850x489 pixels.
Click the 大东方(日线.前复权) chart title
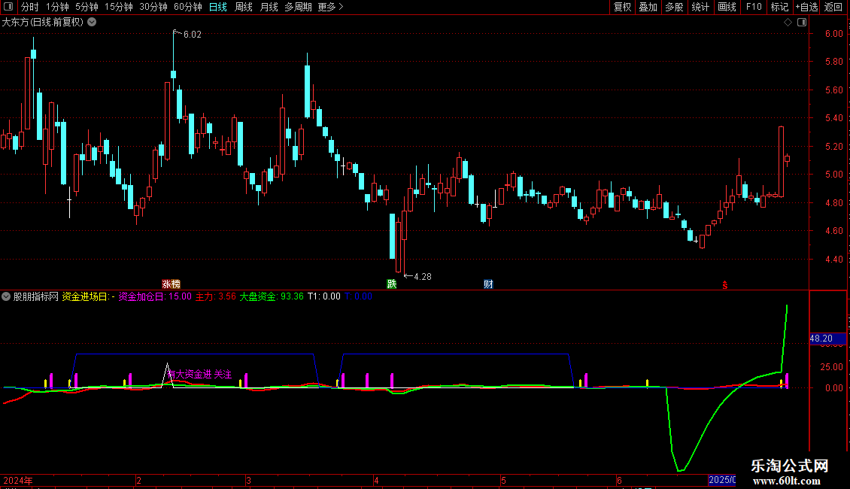click(x=43, y=22)
